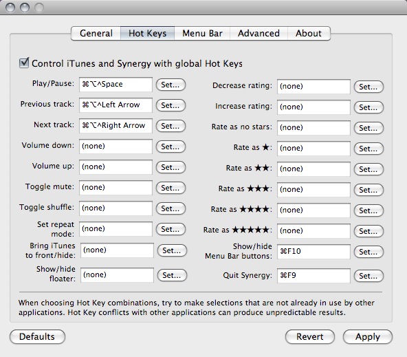
Task: Click Set button for Play/Pause
Action: tap(170, 85)
